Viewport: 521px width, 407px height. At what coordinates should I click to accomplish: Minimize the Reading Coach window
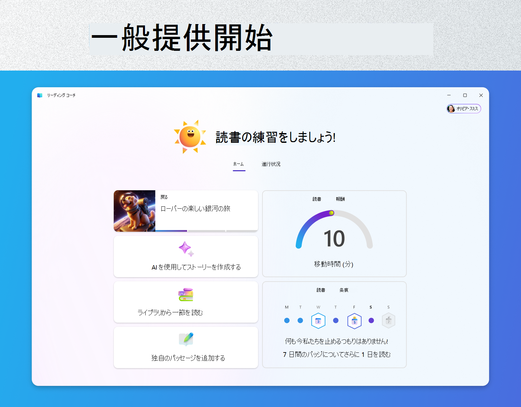click(449, 95)
